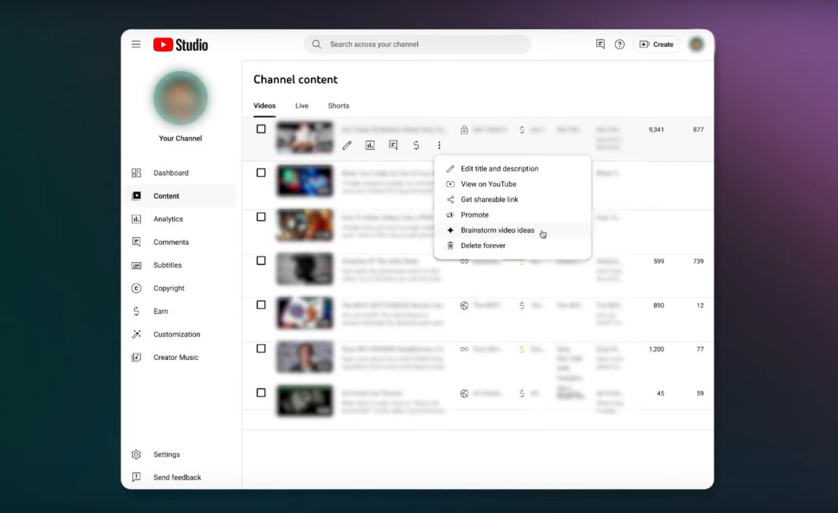Open the Create button menu

point(656,45)
